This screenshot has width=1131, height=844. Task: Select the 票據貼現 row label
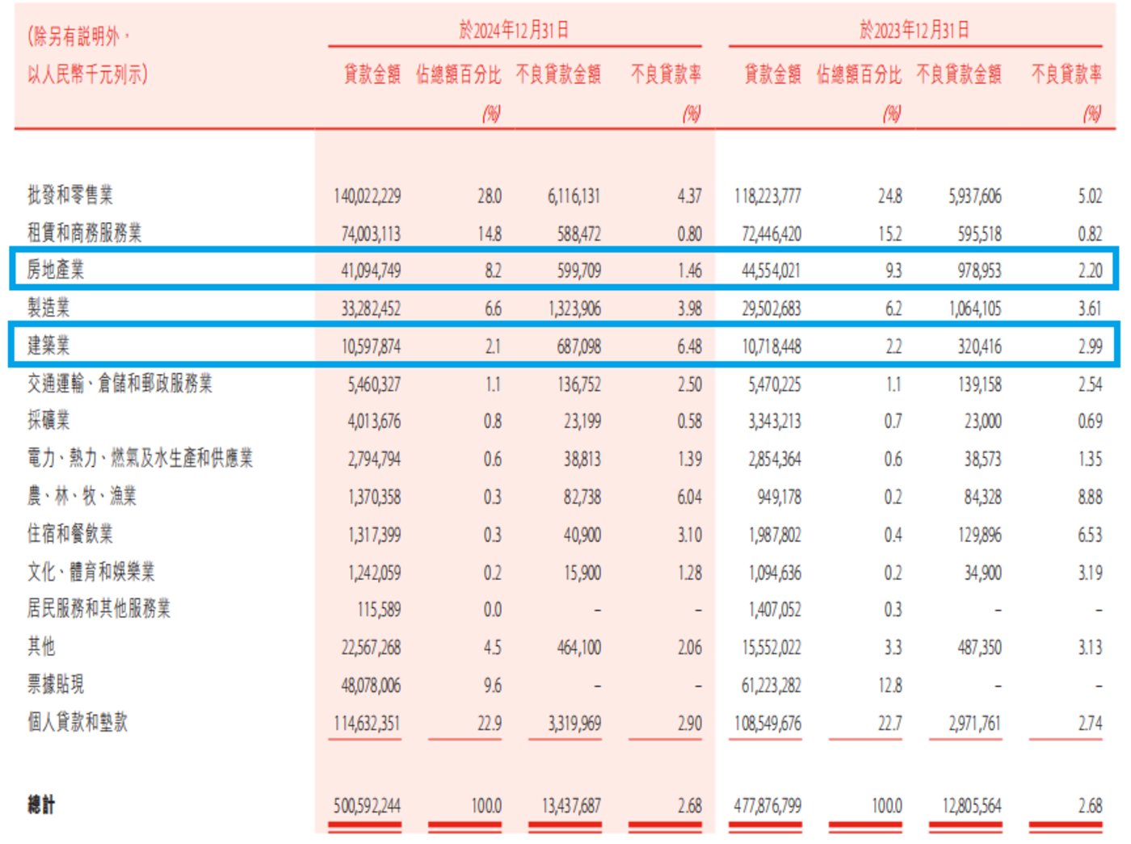point(56,684)
